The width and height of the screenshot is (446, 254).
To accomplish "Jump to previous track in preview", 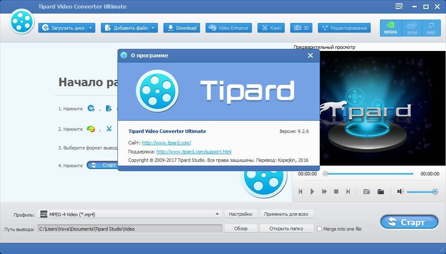I will (300, 192).
